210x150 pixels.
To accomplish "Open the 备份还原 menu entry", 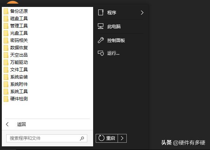I will point(19,11).
